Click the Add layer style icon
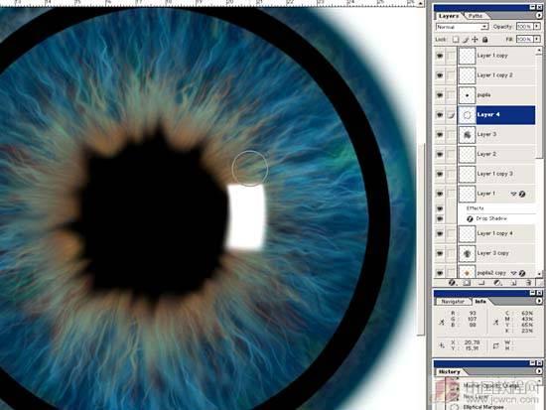Image resolution: width=546 pixels, height=410 pixels. tap(452, 283)
